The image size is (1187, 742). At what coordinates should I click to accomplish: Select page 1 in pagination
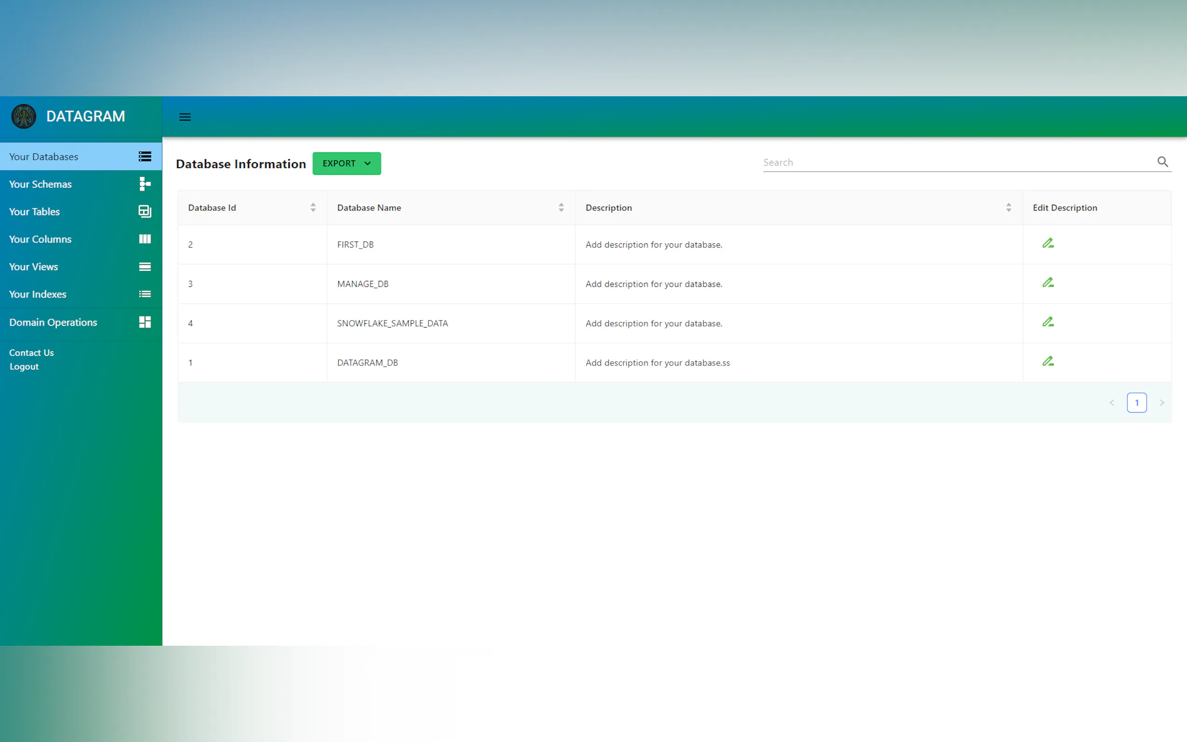[1137, 403]
